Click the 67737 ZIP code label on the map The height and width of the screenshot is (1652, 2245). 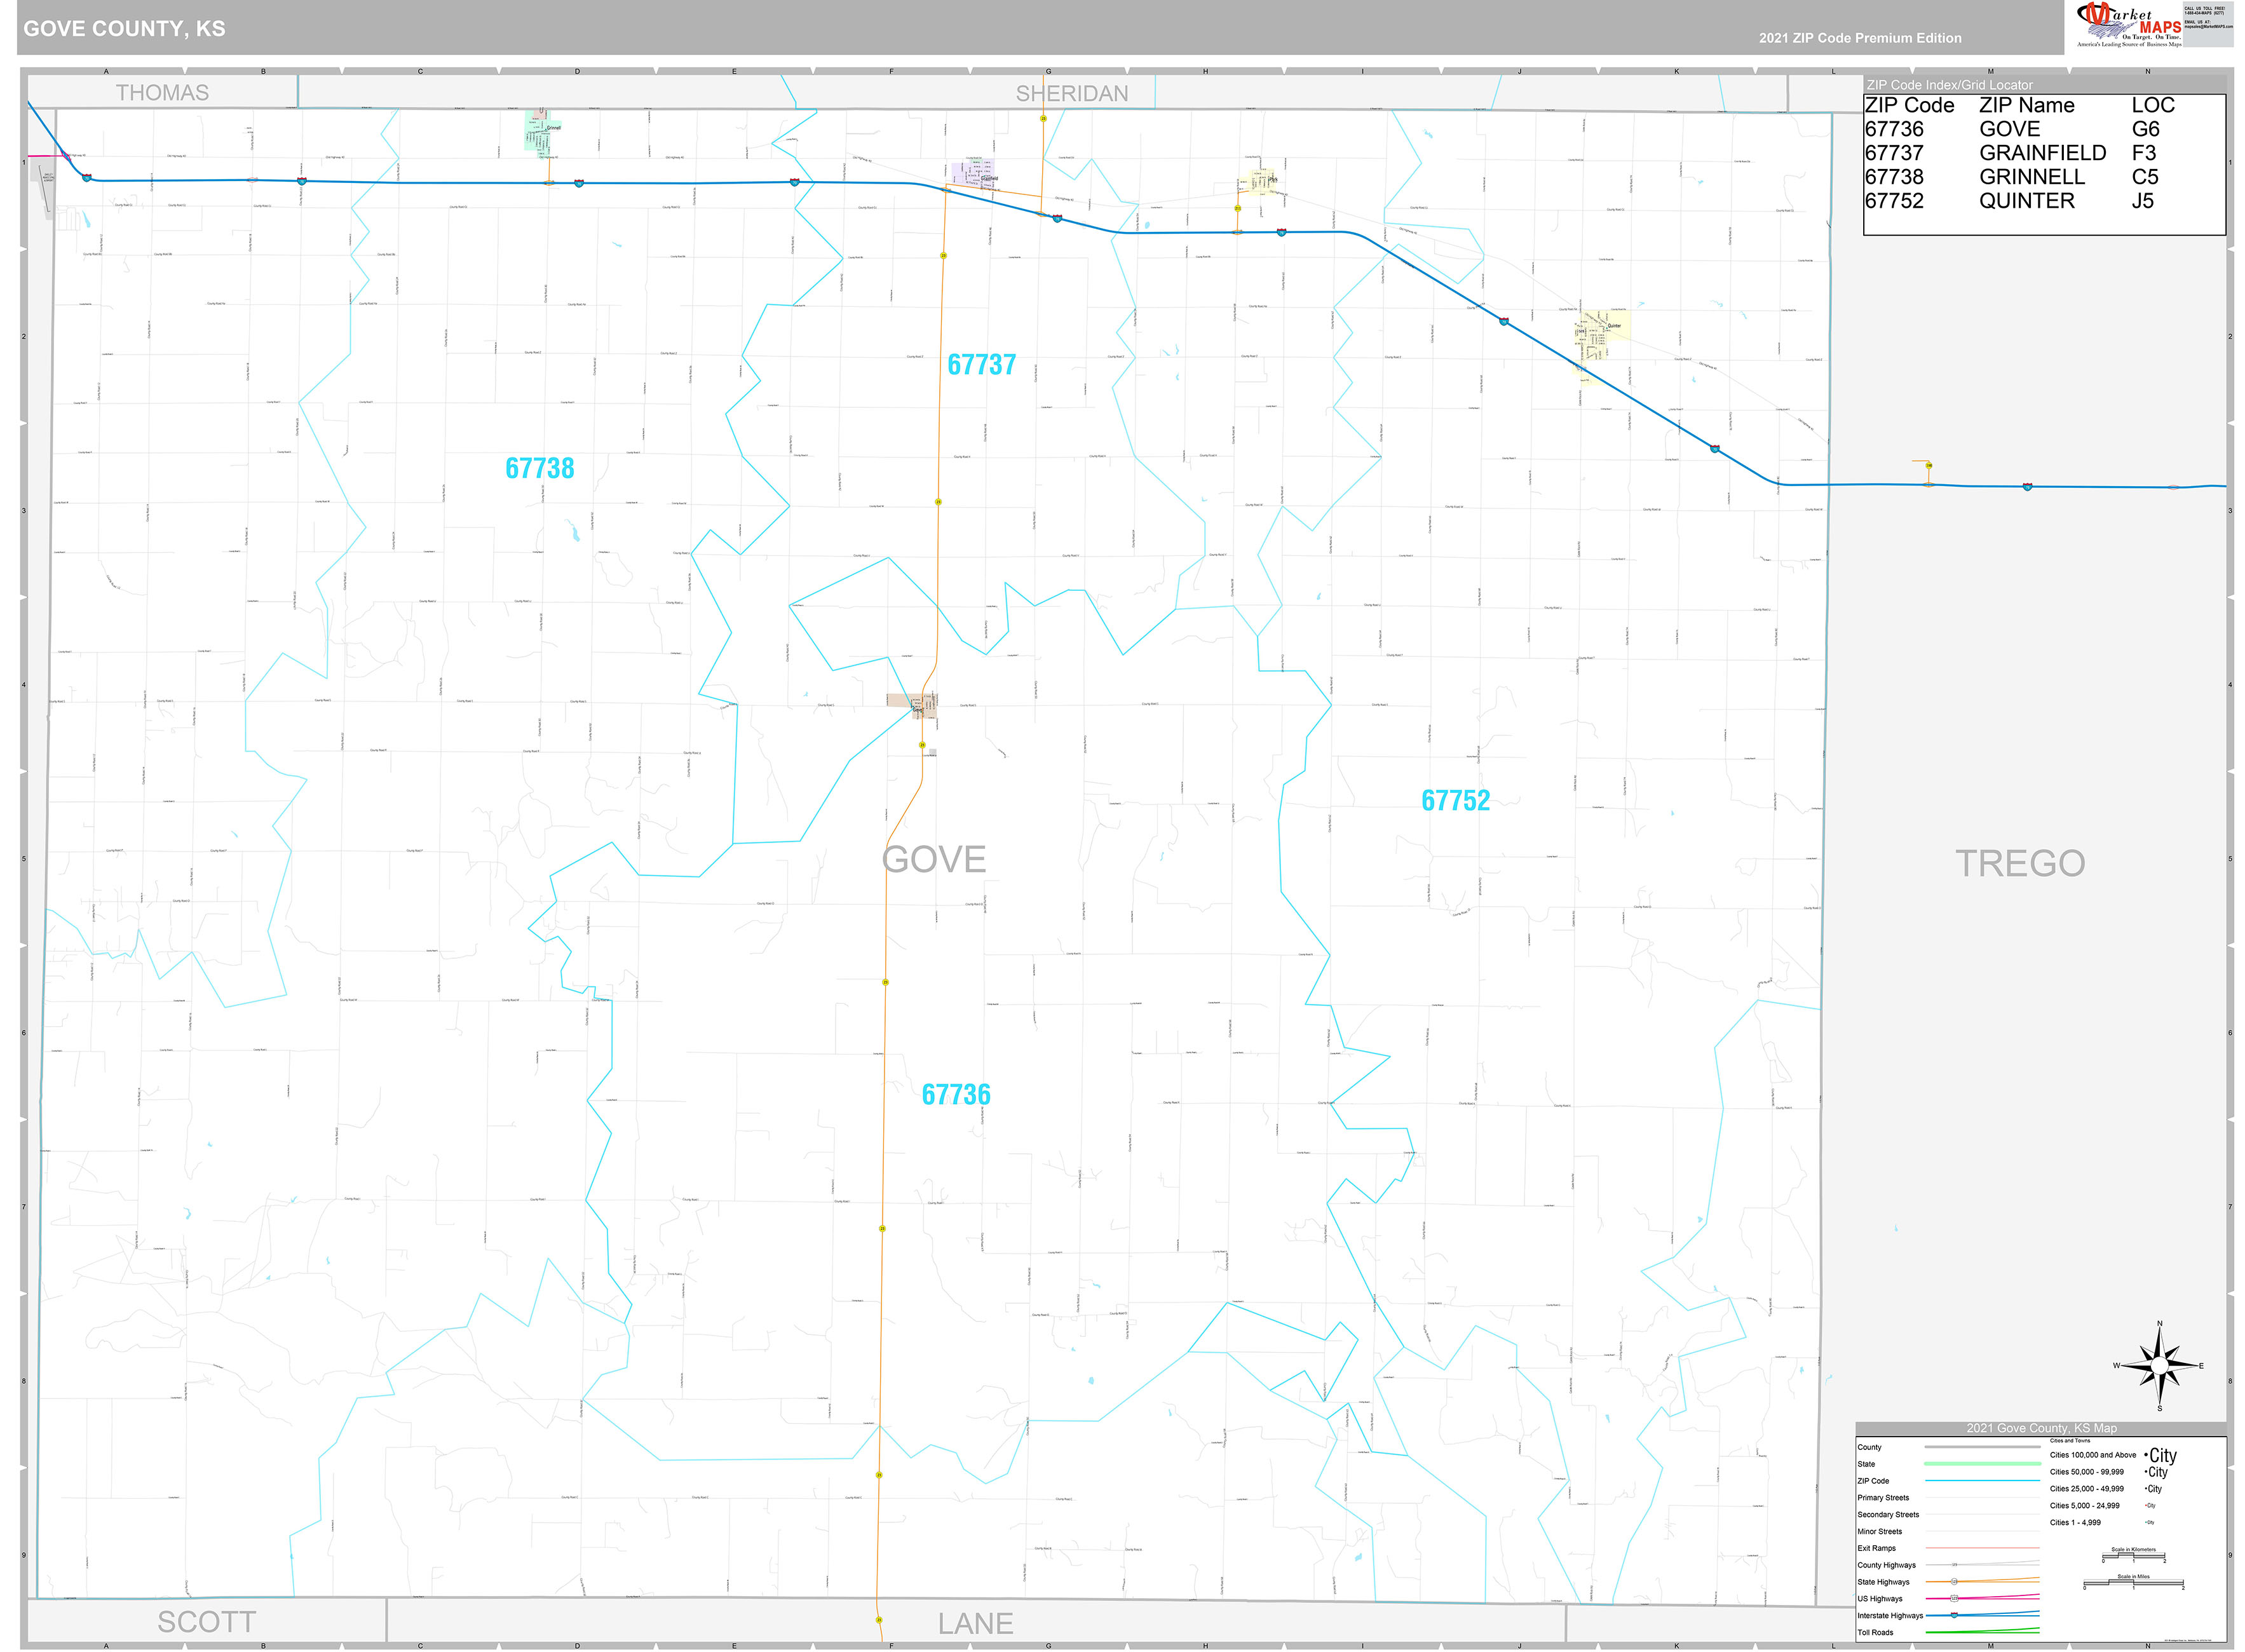[x=983, y=365]
